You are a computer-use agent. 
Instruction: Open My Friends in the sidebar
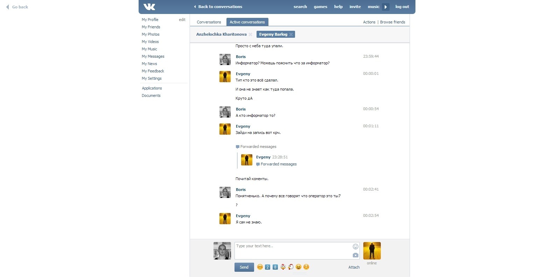tap(151, 27)
